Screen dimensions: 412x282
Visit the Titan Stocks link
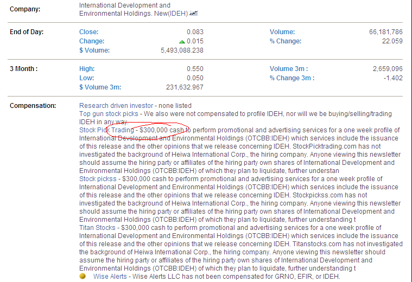tap(97, 228)
